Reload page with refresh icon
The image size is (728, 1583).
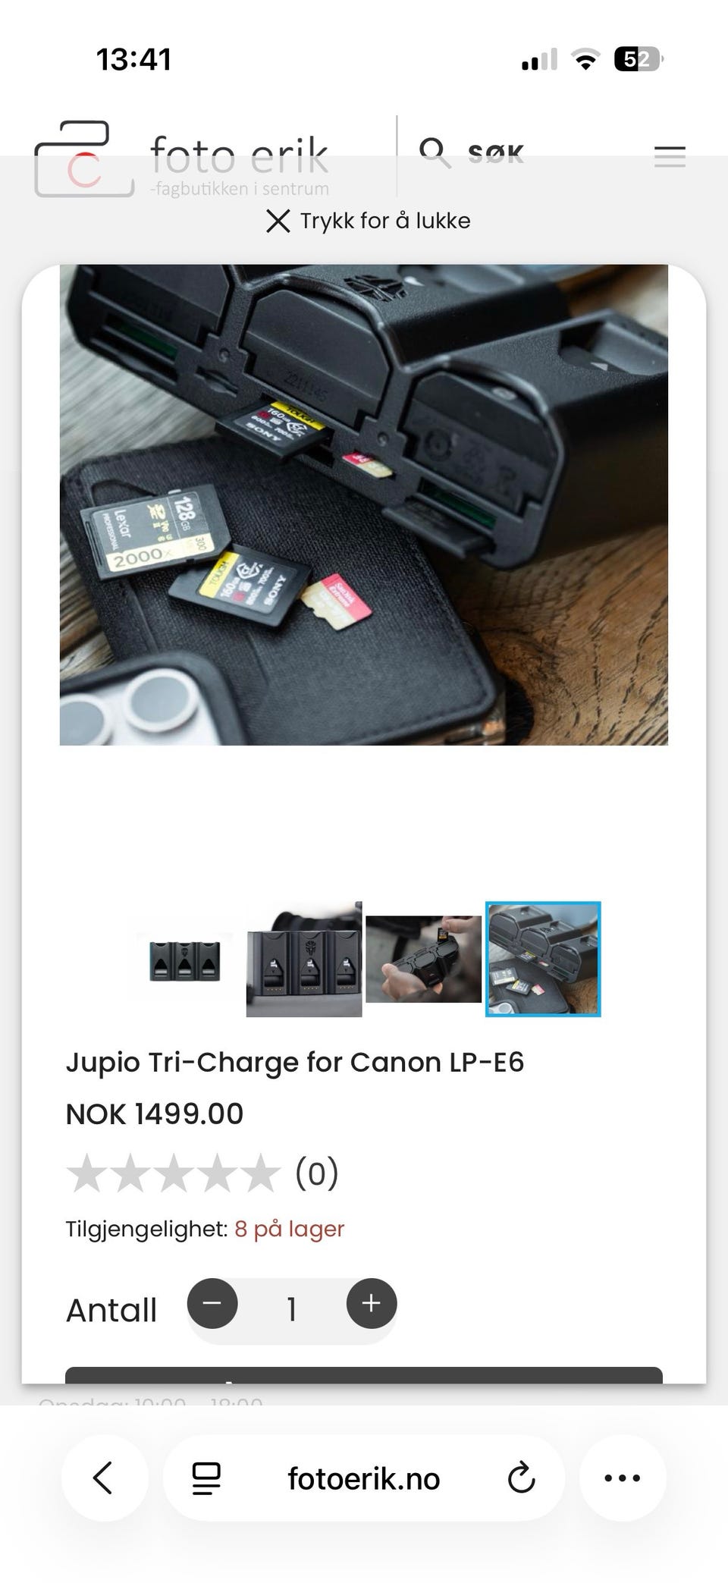point(521,1478)
